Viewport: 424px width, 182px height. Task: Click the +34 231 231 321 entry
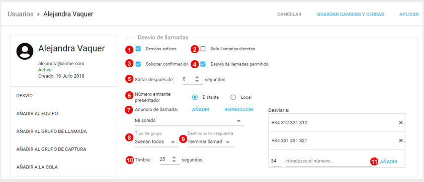pyautogui.click(x=290, y=140)
